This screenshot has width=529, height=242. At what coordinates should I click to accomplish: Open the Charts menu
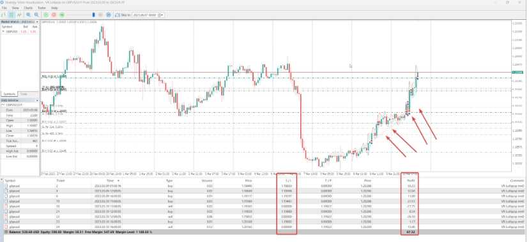coord(28,8)
